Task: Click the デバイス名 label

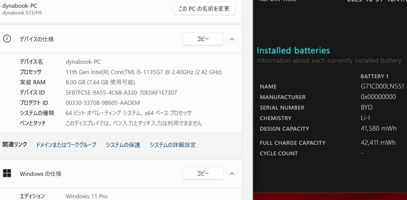Action: 32,62
